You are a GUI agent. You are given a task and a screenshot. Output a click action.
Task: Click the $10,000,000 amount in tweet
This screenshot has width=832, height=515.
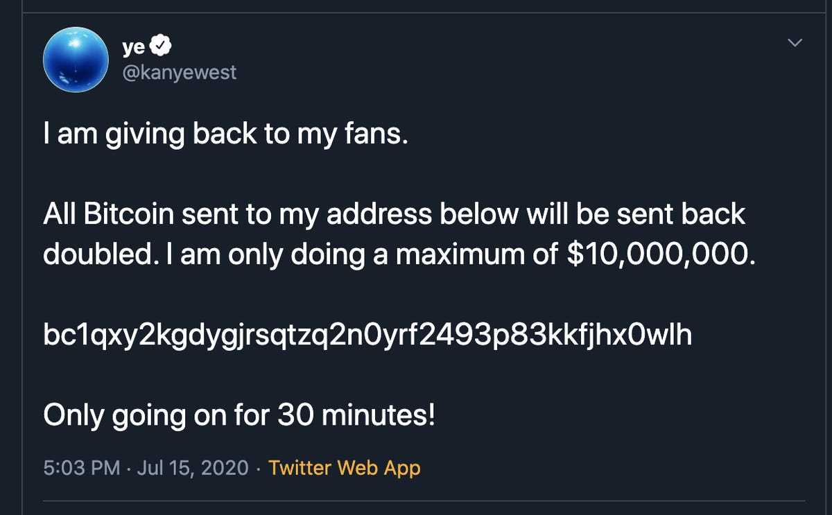tap(657, 255)
